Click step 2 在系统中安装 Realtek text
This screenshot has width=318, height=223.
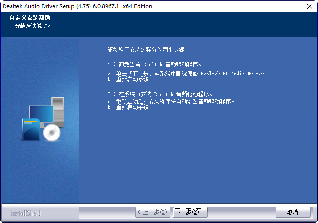click(160, 94)
